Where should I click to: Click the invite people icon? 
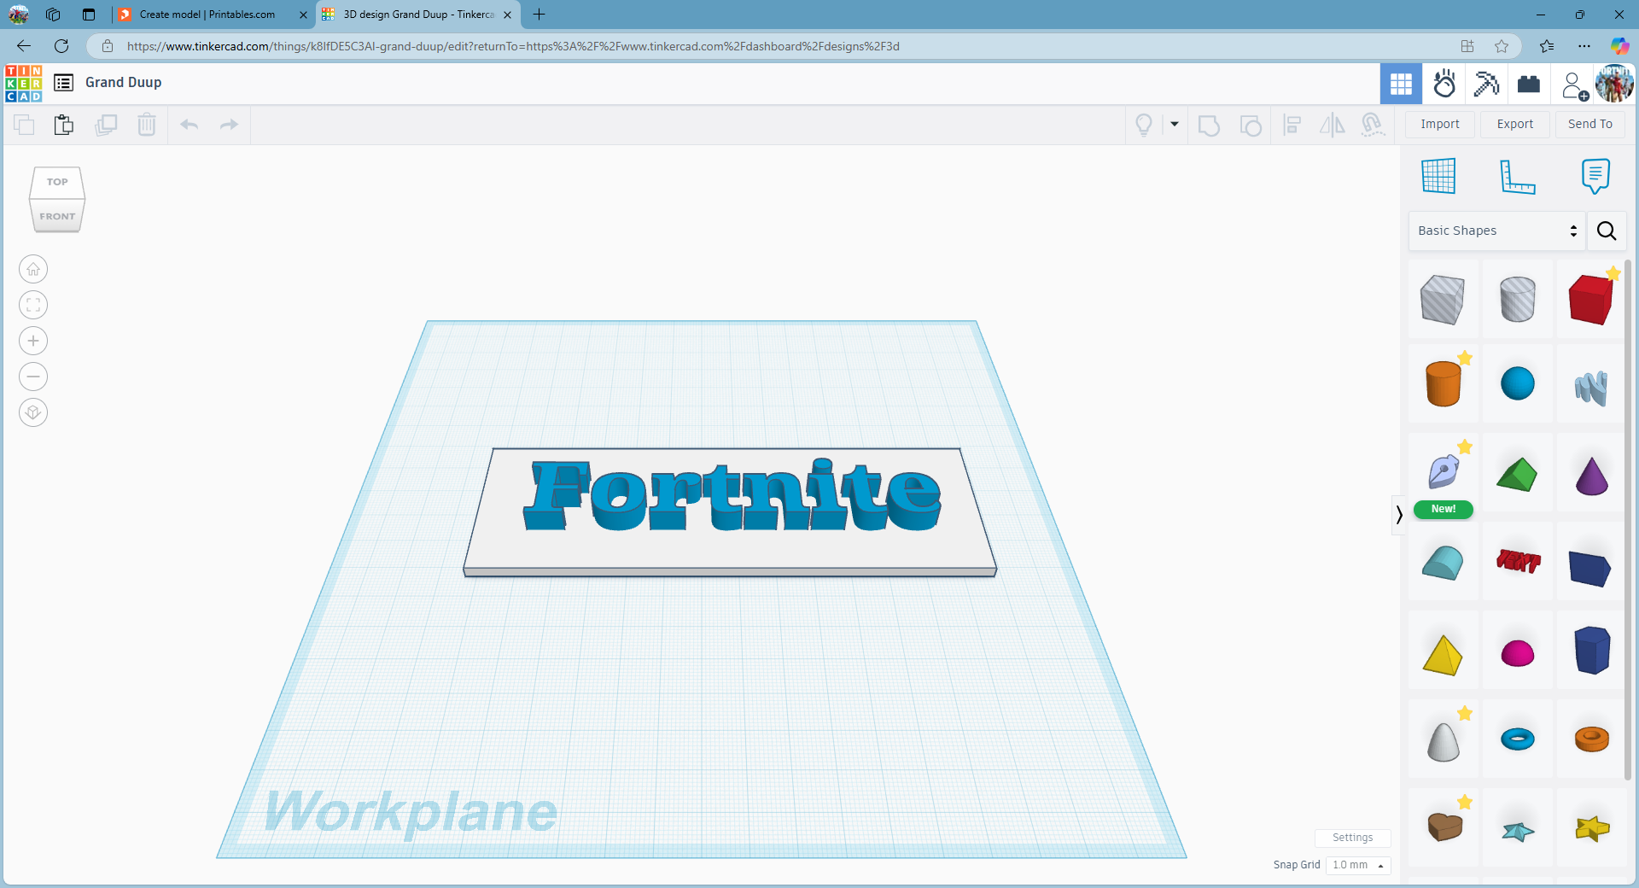(x=1574, y=85)
